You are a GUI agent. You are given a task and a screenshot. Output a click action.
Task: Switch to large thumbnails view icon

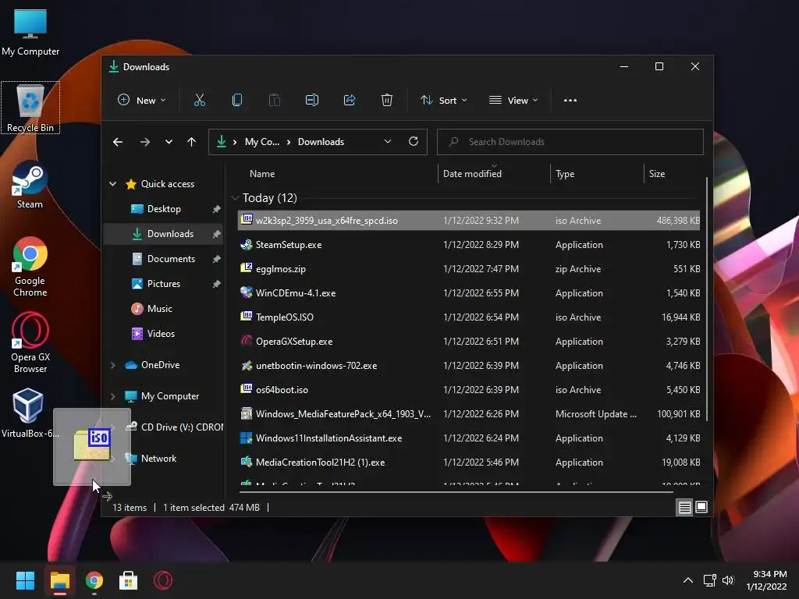701,507
